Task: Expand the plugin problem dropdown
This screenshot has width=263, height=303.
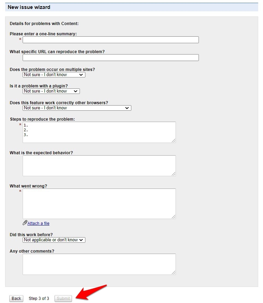Action: (x=51, y=91)
